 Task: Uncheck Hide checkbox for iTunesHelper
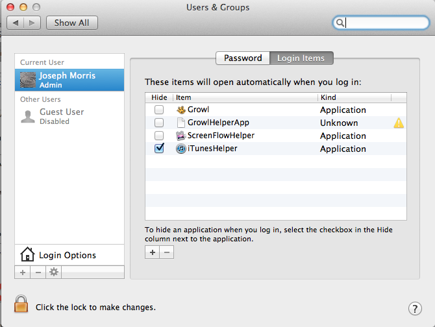(159, 149)
